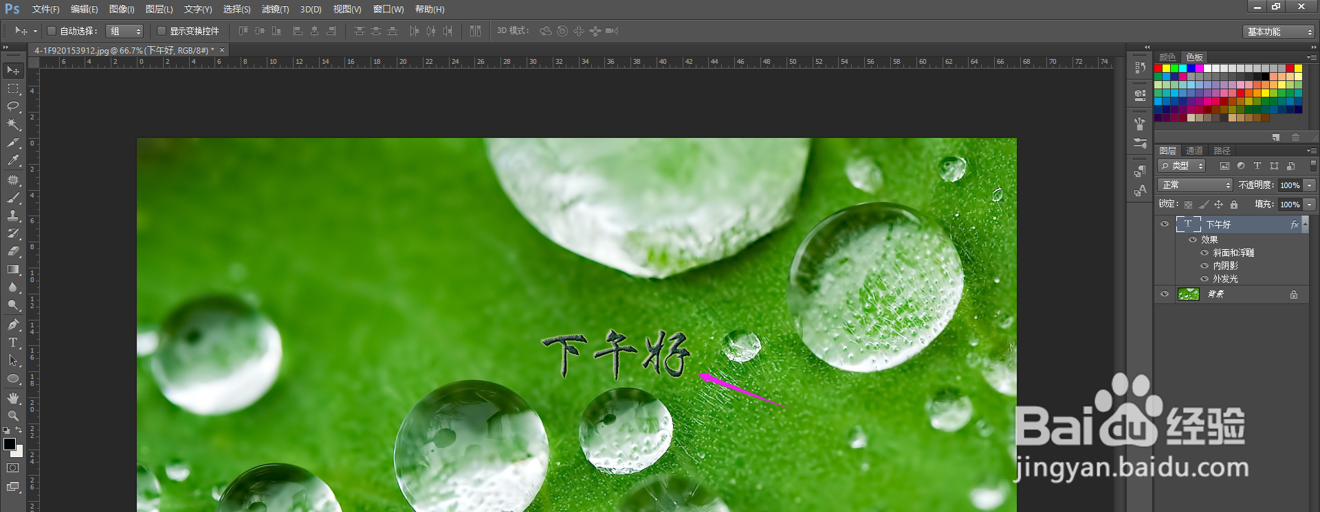Hide the 背景 layer

(x=1165, y=294)
